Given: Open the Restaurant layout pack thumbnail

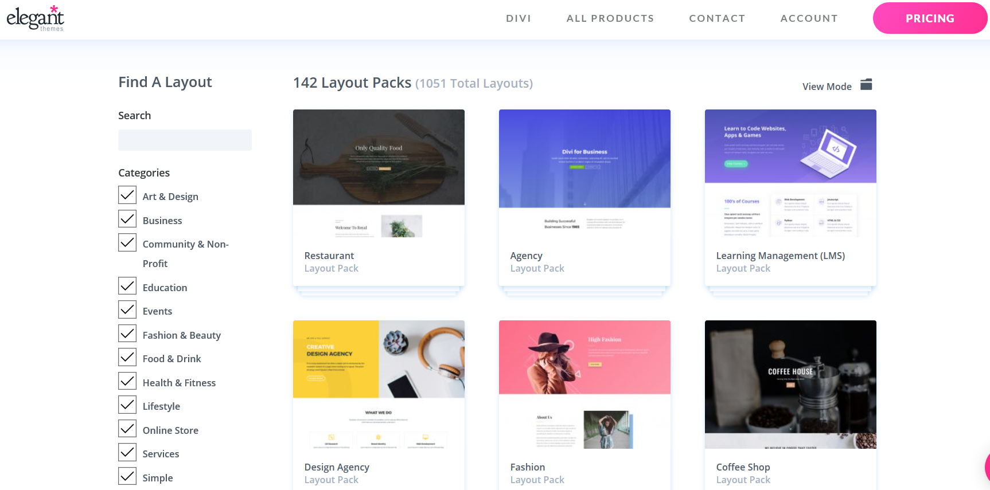Looking at the screenshot, I should pyautogui.click(x=379, y=174).
